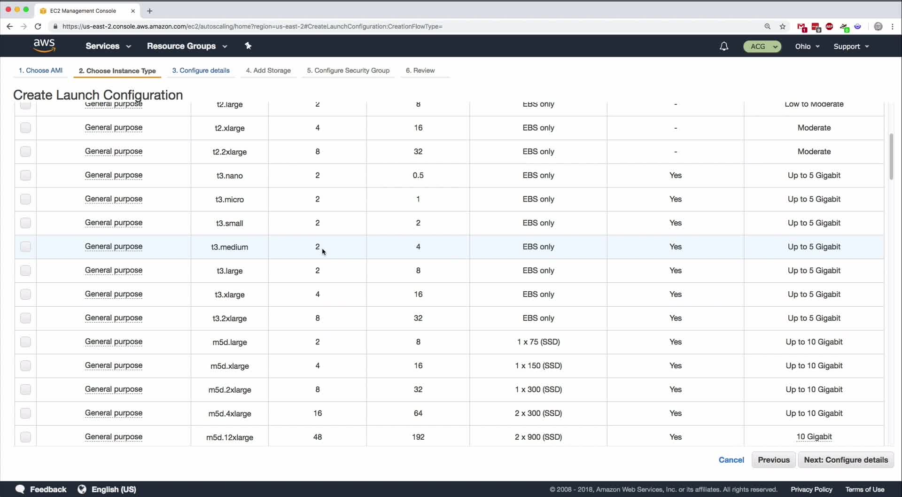Tick the t2.xlarge instance checkbox
This screenshot has height=497, width=902.
click(25, 128)
